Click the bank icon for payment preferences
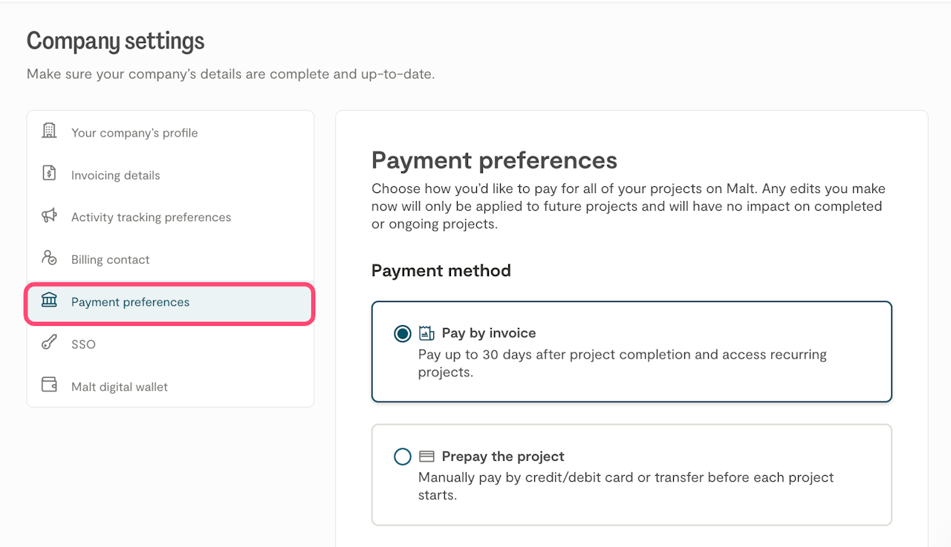This screenshot has height=547, width=951. click(49, 301)
